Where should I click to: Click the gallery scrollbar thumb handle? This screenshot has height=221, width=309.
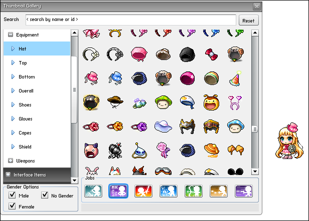point(255,129)
